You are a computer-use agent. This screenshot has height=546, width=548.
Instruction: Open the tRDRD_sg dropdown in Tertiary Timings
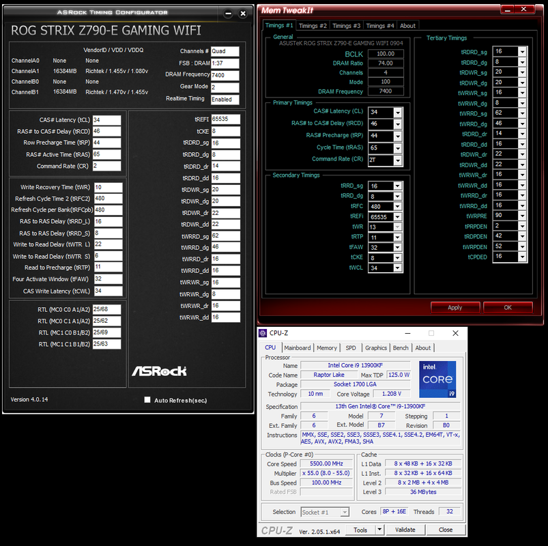point(522,52)
